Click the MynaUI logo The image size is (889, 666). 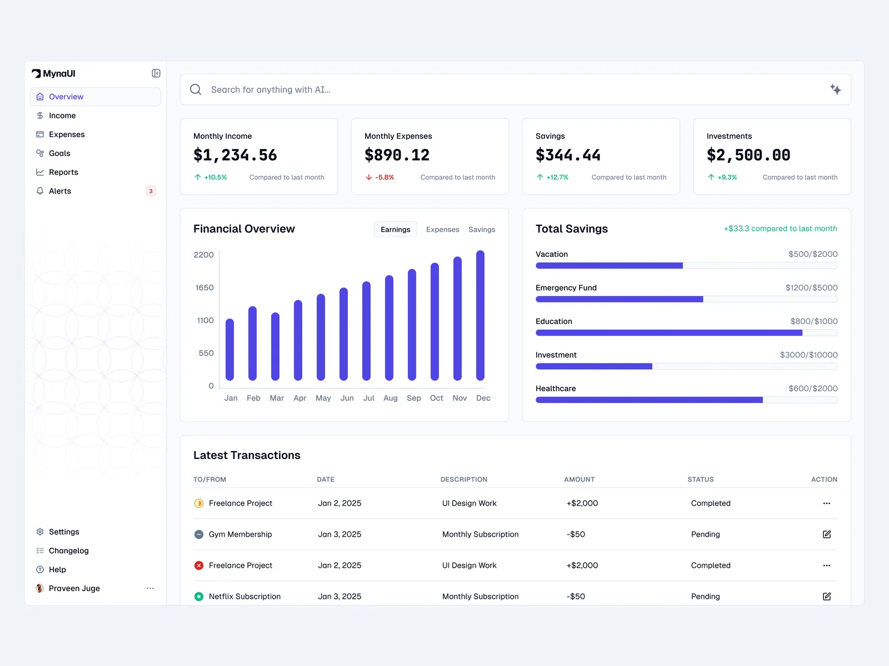pos(53,73)
